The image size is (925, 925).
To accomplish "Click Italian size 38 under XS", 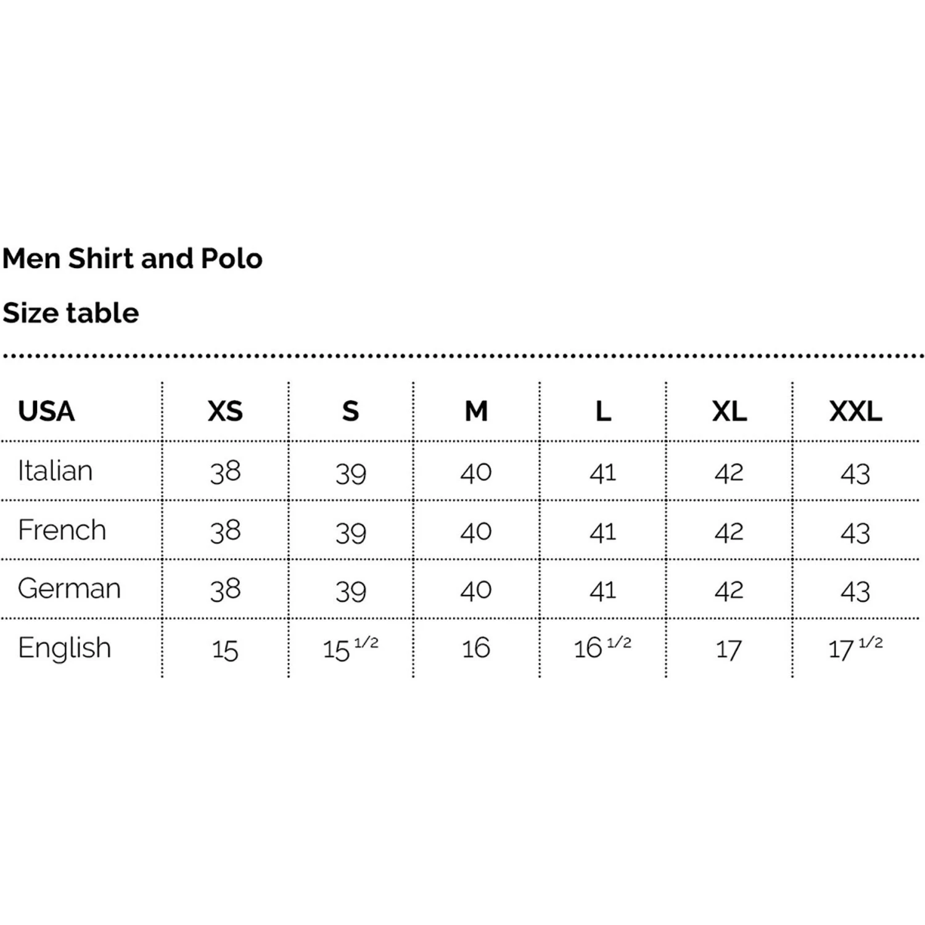I will [x=225, y=472].
